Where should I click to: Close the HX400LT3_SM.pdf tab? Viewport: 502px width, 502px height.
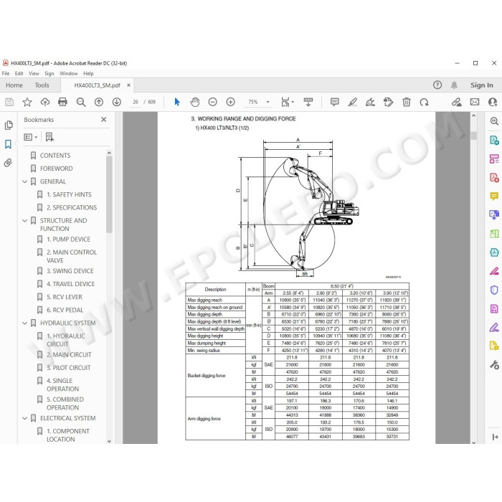click(128, 85)
